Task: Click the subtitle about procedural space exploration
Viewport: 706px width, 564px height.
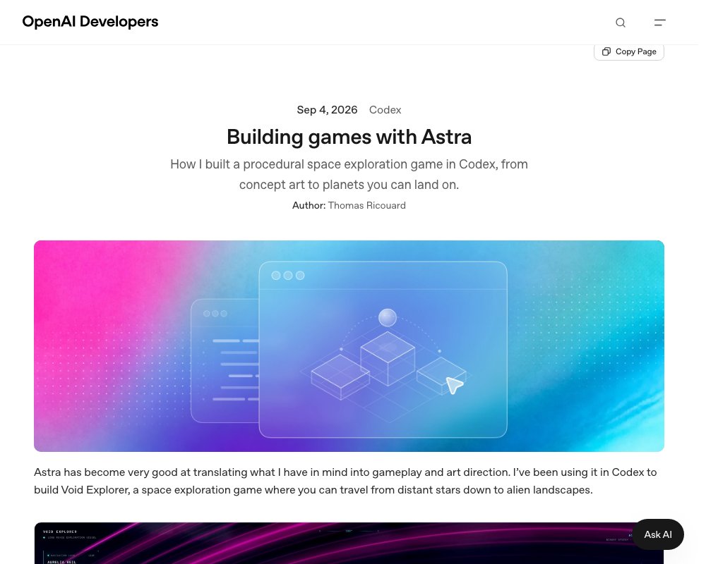Action: tap(349, 175)
